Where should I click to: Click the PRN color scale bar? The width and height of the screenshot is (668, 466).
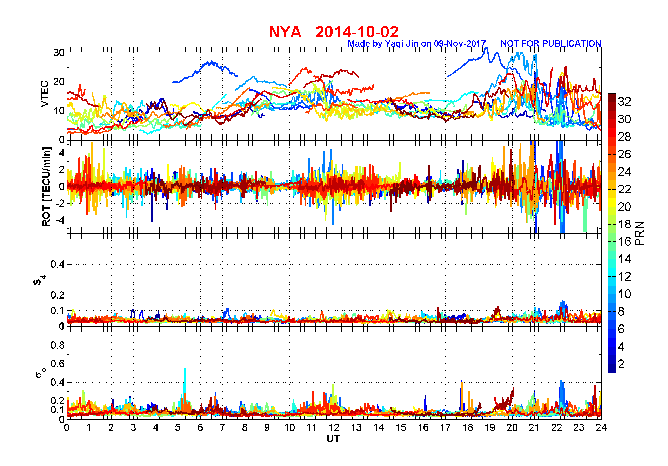pyautogui.click(x=612, y=233)
